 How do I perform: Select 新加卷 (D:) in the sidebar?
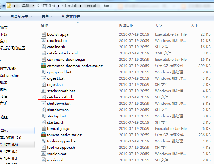pos(9,144)
